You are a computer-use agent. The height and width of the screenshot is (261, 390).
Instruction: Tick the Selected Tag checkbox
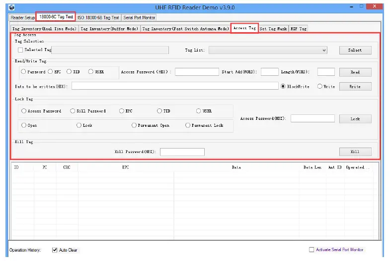point(20,50)
